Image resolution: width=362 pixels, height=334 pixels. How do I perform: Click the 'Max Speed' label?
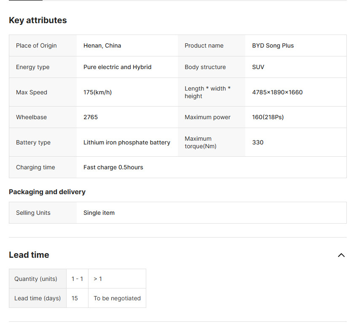pos(32,92)
